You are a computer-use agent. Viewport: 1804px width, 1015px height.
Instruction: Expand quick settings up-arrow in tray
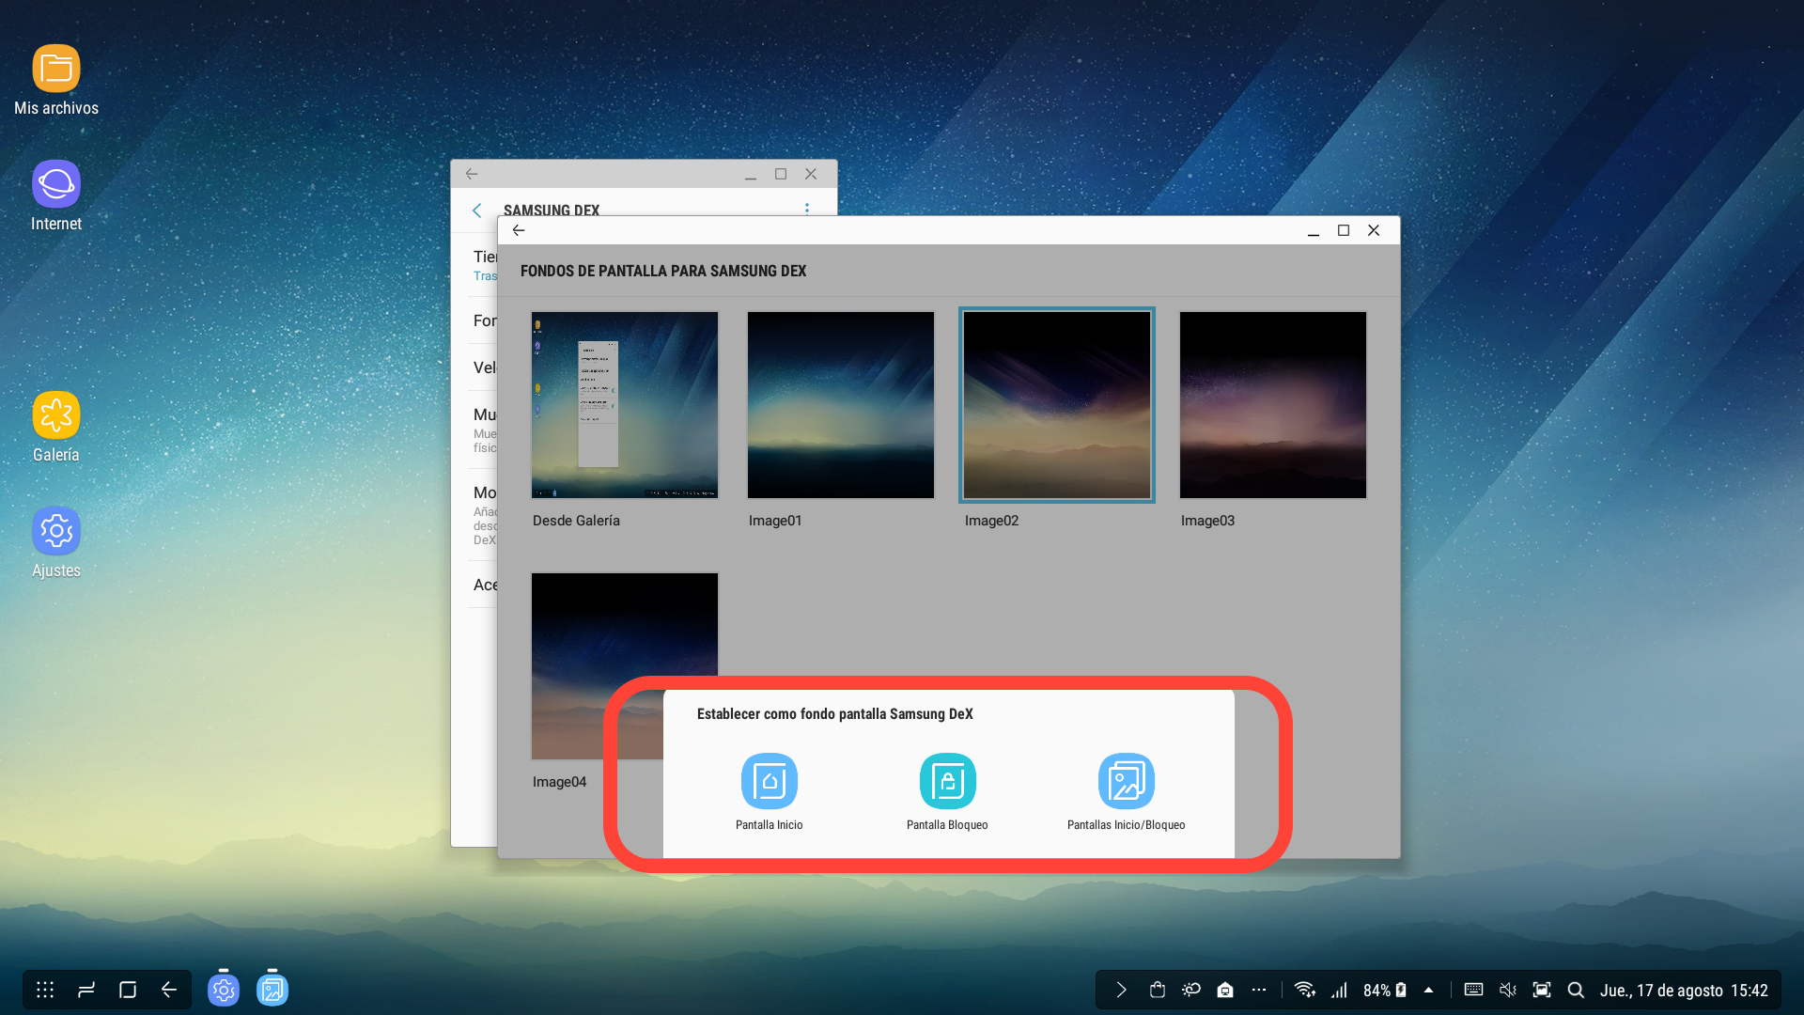[x=1428, y=990]
